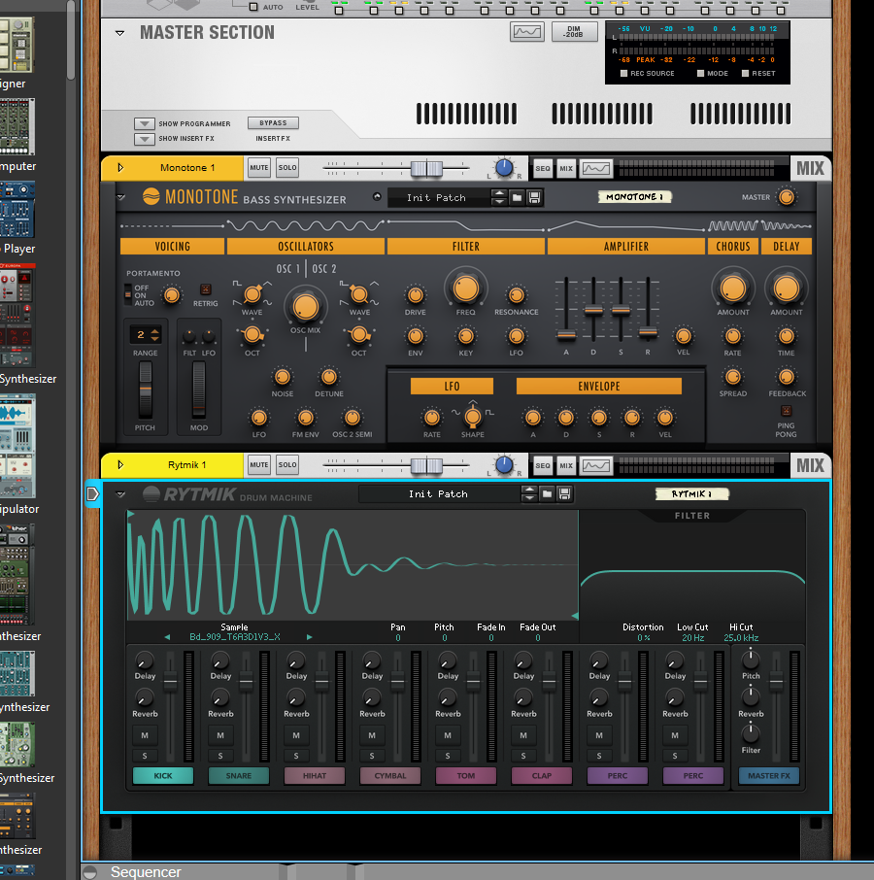Image resolution: width=874 pixels, height=880 pixels.
Task: Toggle the delay PING PONG button
Action: 786,411
